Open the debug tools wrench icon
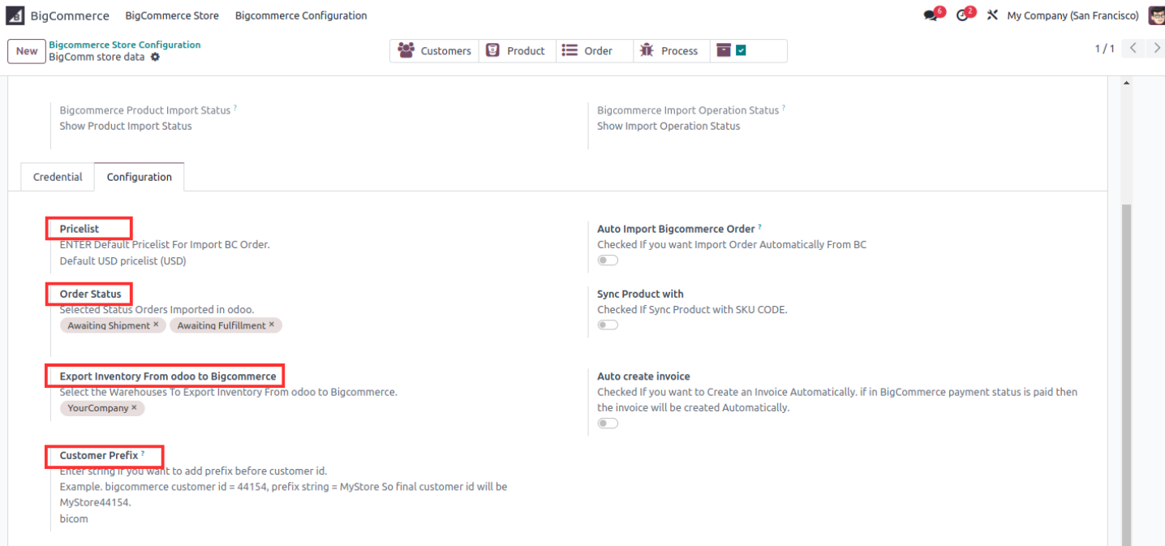This screenshot has width=1165, height=546. tap(992, 15)
